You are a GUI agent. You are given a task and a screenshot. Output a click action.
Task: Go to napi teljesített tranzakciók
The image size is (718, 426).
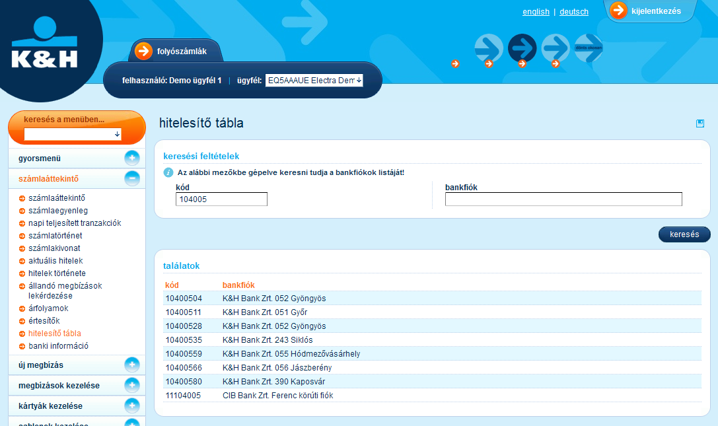point(75,223)
